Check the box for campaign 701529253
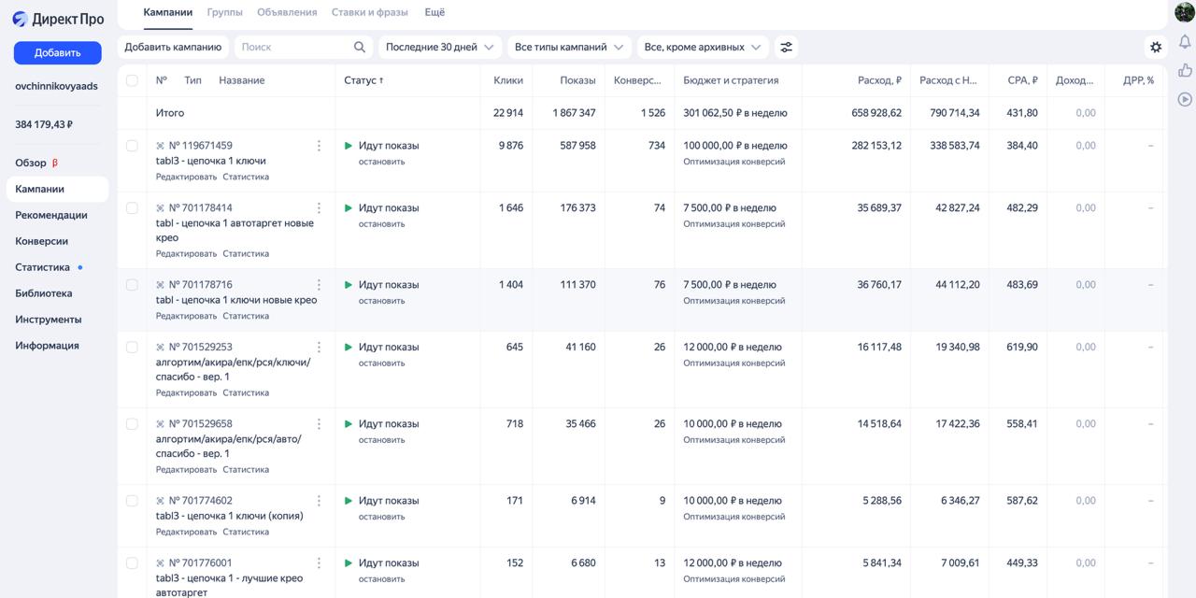This screenshot has width=1196, height=598. (132, 348)
